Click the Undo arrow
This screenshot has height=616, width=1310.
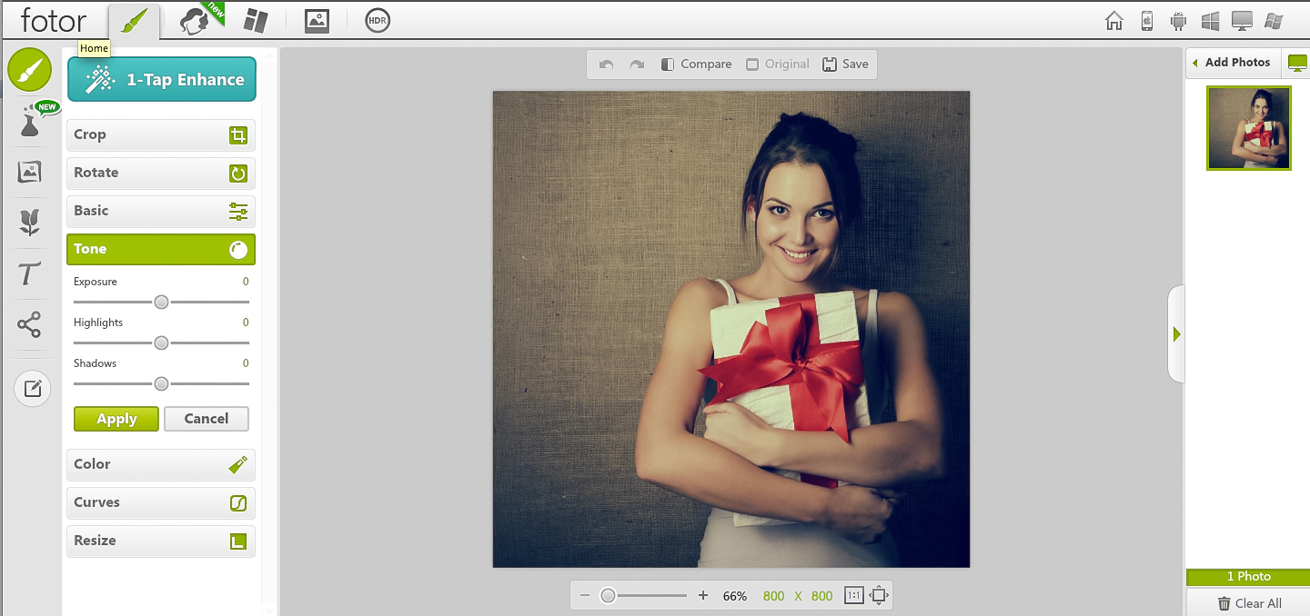click(x=607, y=65)
